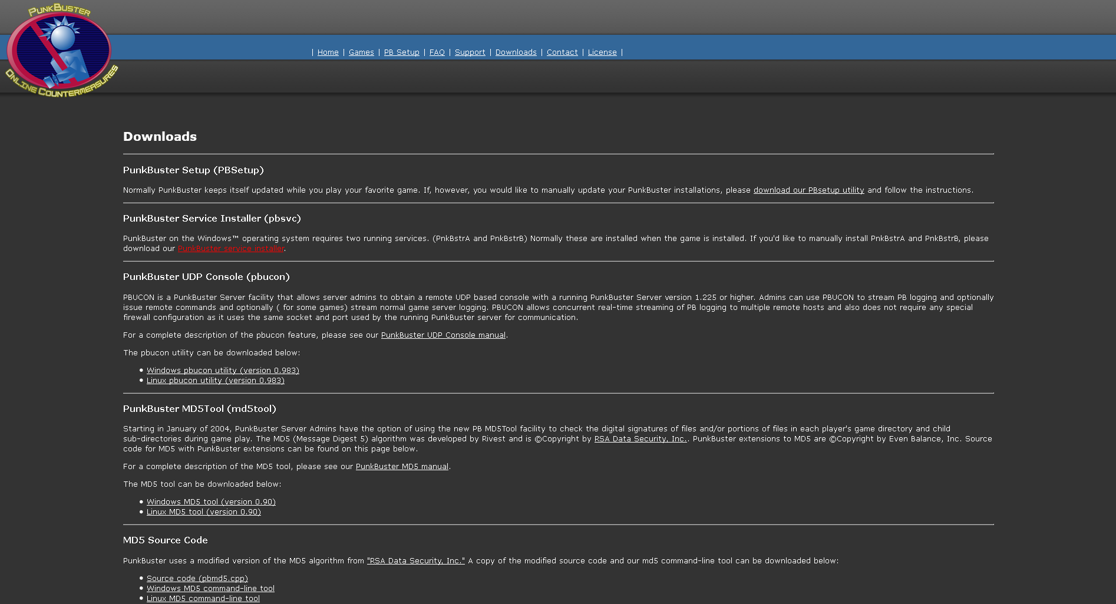Open PB Setup in the navigation
Screen dimensions: 1116x604
tap(402, 52)
